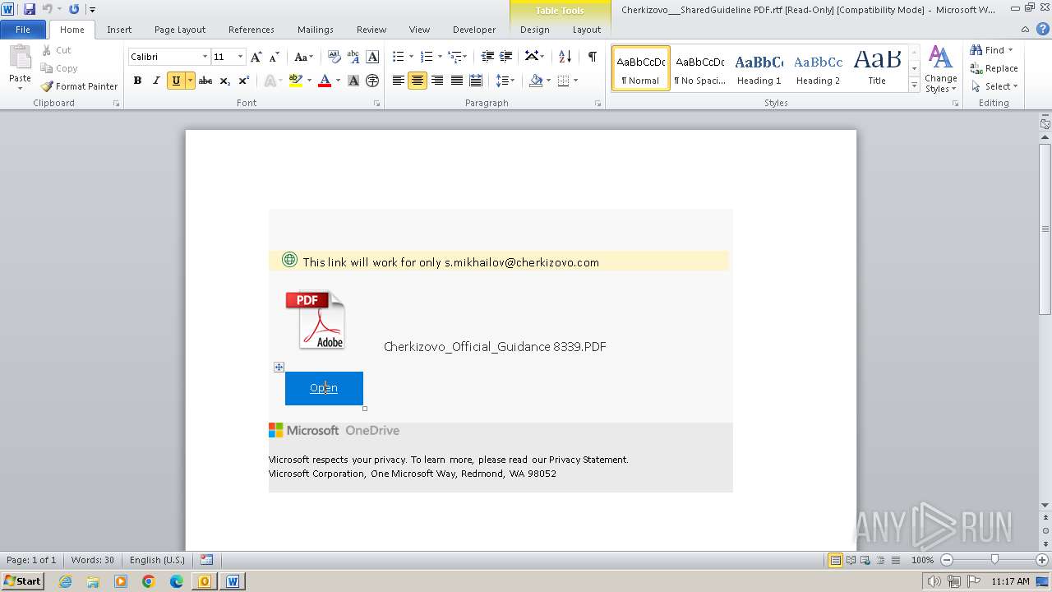Open Font name dropdown
Viewport: 1052px width, 592px height.
[x=205, y=57]
